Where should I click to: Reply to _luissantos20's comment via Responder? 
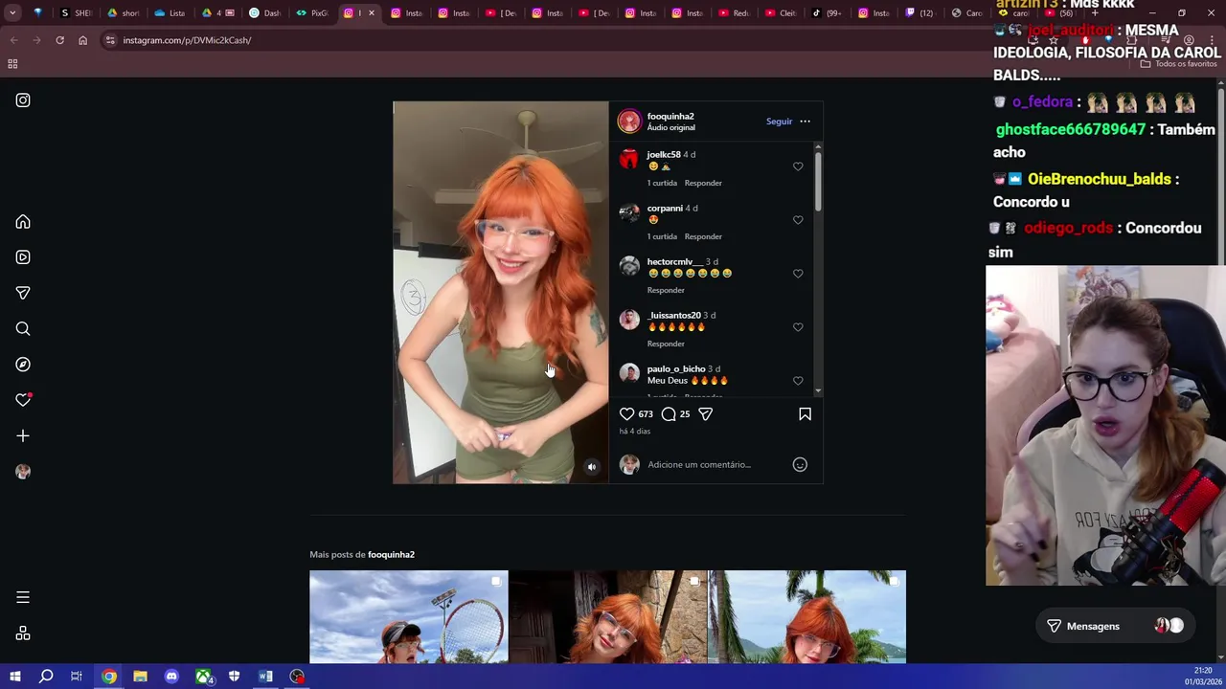[666, 344]
